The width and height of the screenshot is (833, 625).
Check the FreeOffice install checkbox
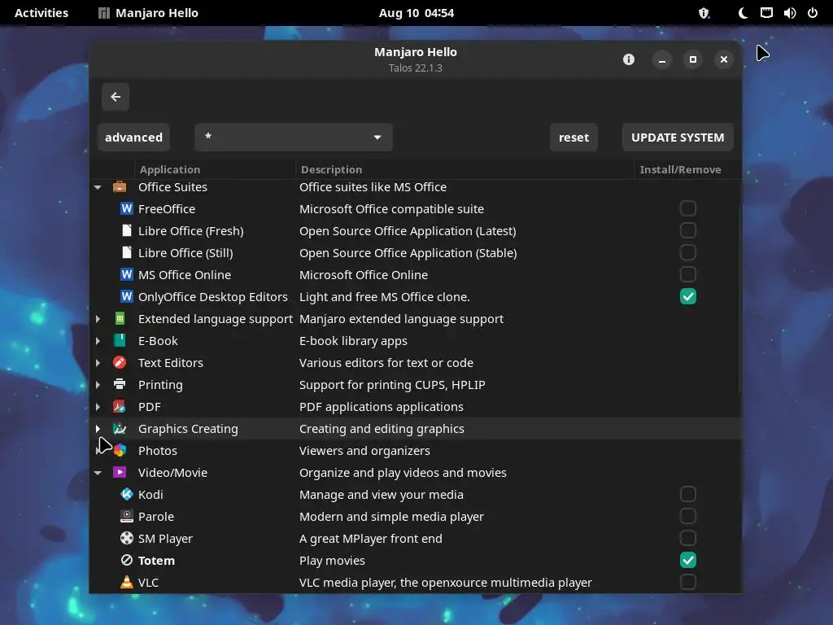click(688, 208)
